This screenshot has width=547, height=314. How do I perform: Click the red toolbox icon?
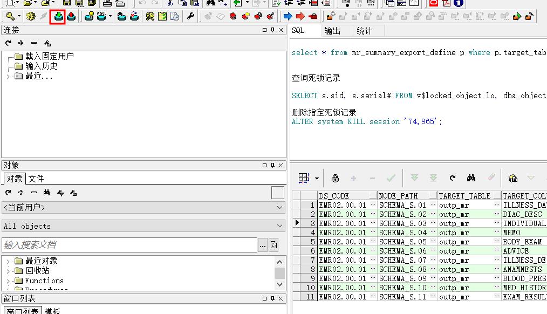(x=313, y=16)
